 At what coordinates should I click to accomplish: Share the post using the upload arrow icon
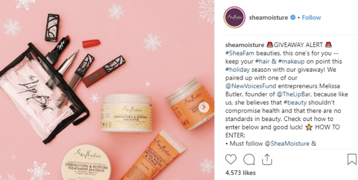click(x=267, y=159)
